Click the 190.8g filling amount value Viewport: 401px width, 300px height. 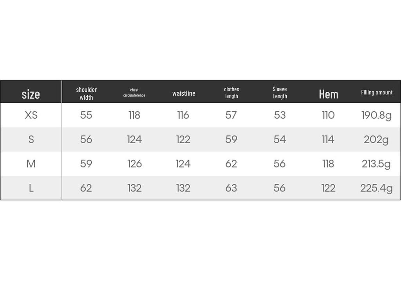(x=376, y=115)
